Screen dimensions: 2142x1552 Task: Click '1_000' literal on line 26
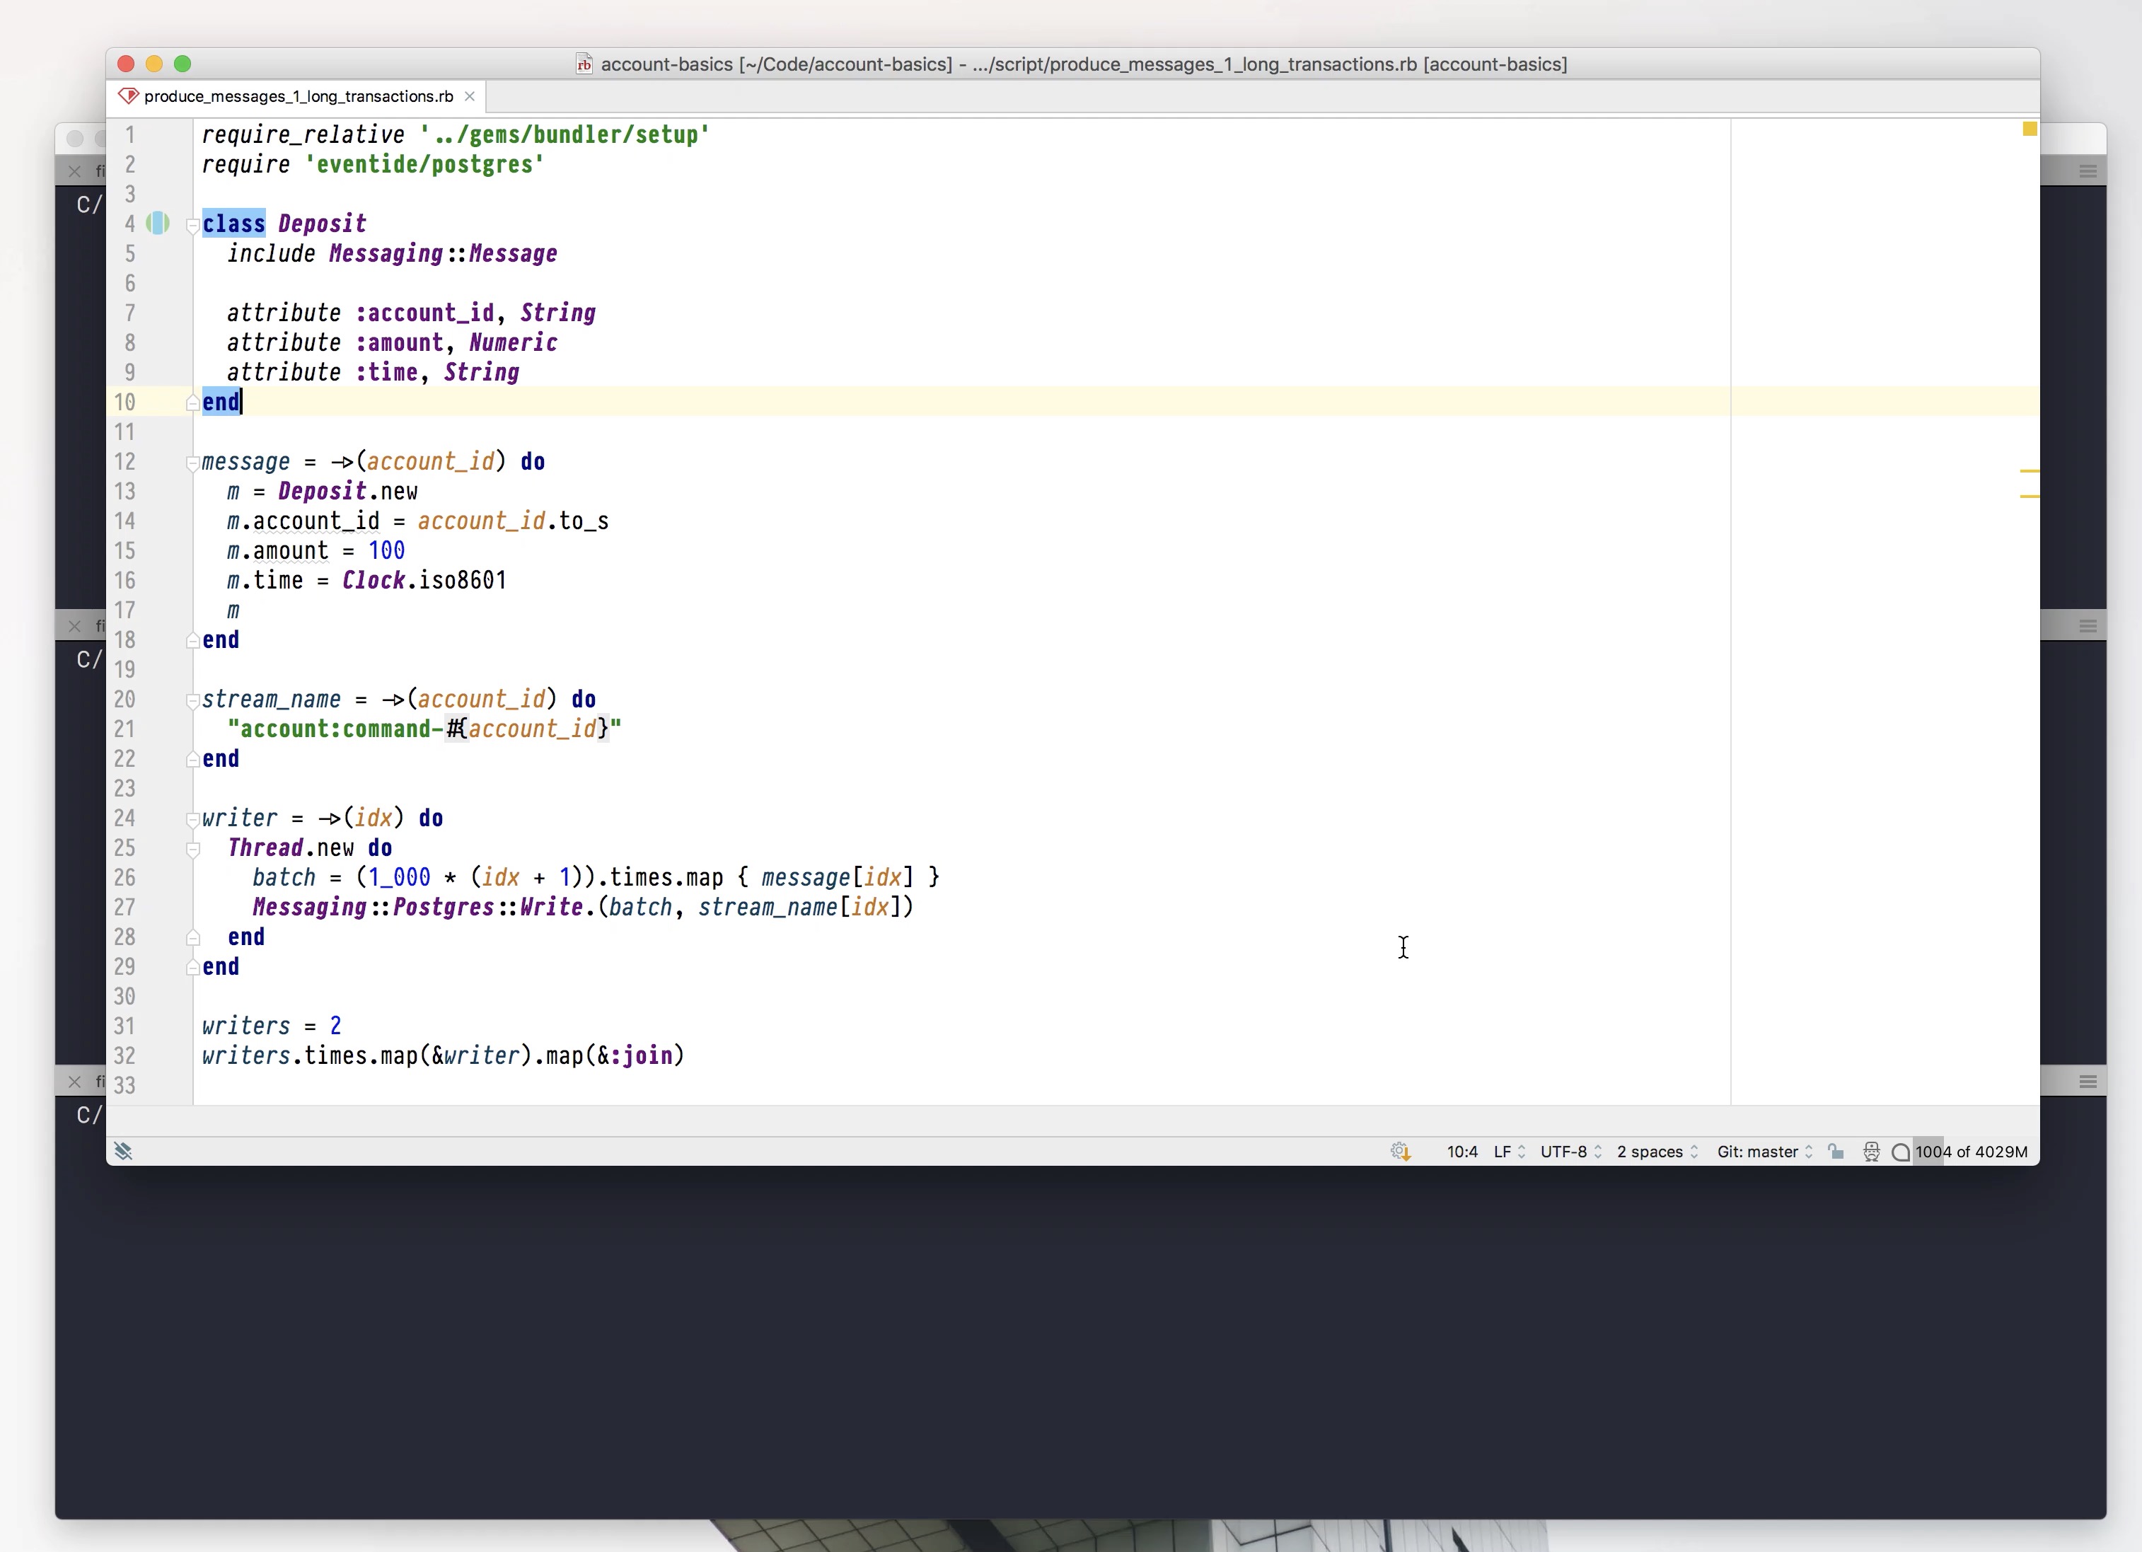pos(400,878)
